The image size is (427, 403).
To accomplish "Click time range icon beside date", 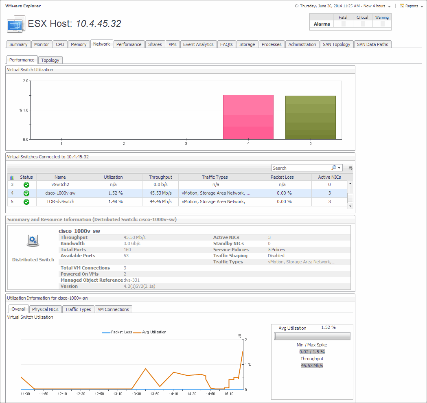I will click(297, 6).
